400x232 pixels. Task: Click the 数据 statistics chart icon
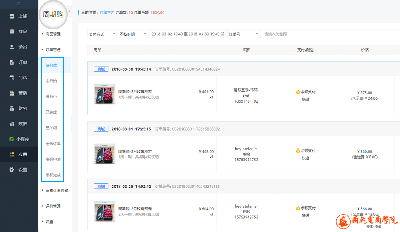12,124
